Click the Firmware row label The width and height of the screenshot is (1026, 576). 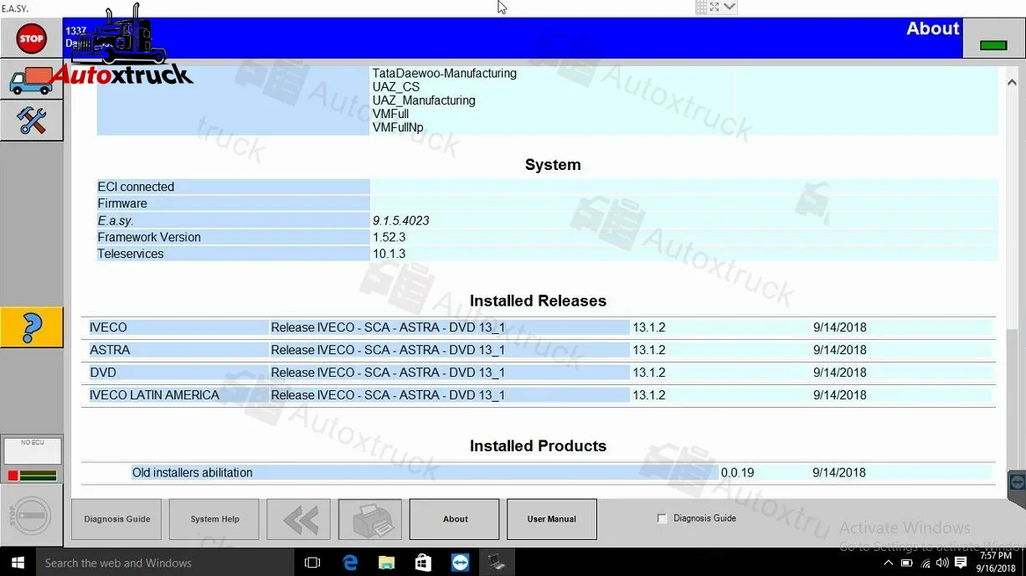pyautogui.click(x=122, y=203)
